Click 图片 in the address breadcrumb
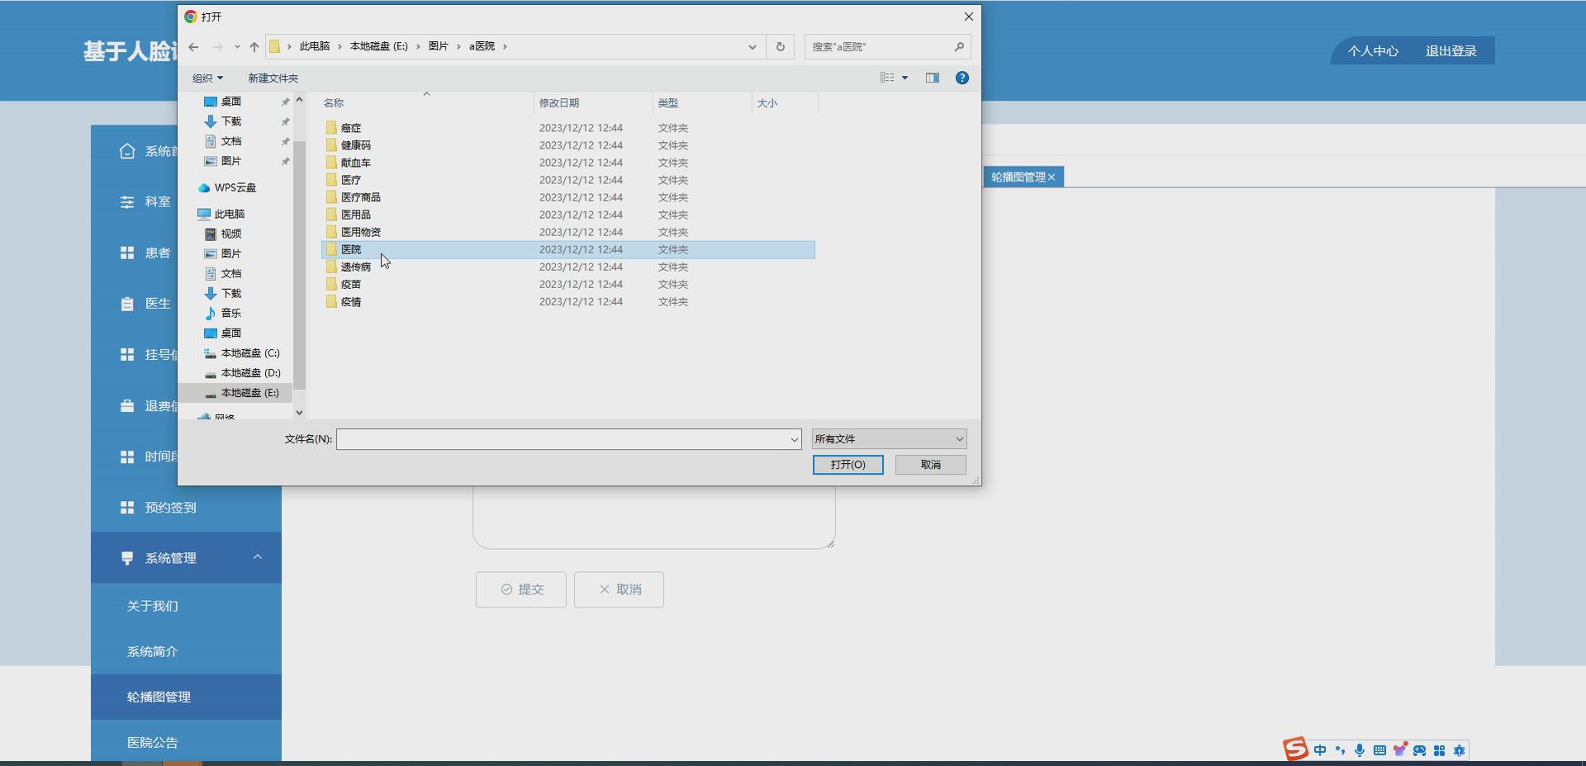 click(439, 46)
